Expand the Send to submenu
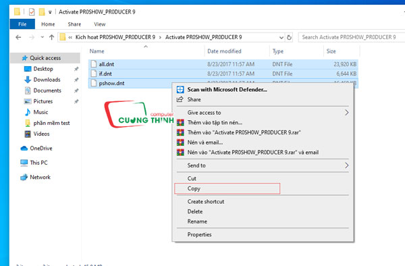 (x=263, y=165)
